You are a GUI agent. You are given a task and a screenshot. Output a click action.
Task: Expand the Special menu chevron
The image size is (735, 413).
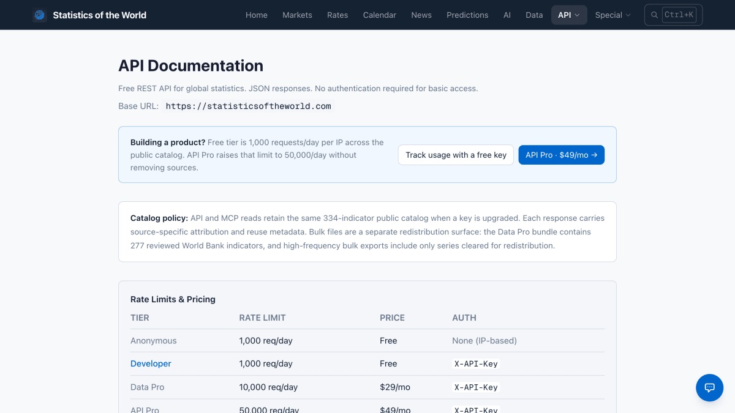click(x=628, y=15)
